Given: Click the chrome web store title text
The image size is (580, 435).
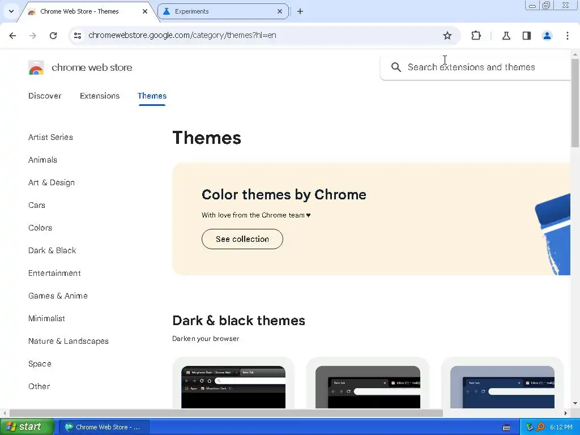Looking at the screenshot, I should point(92,68).
